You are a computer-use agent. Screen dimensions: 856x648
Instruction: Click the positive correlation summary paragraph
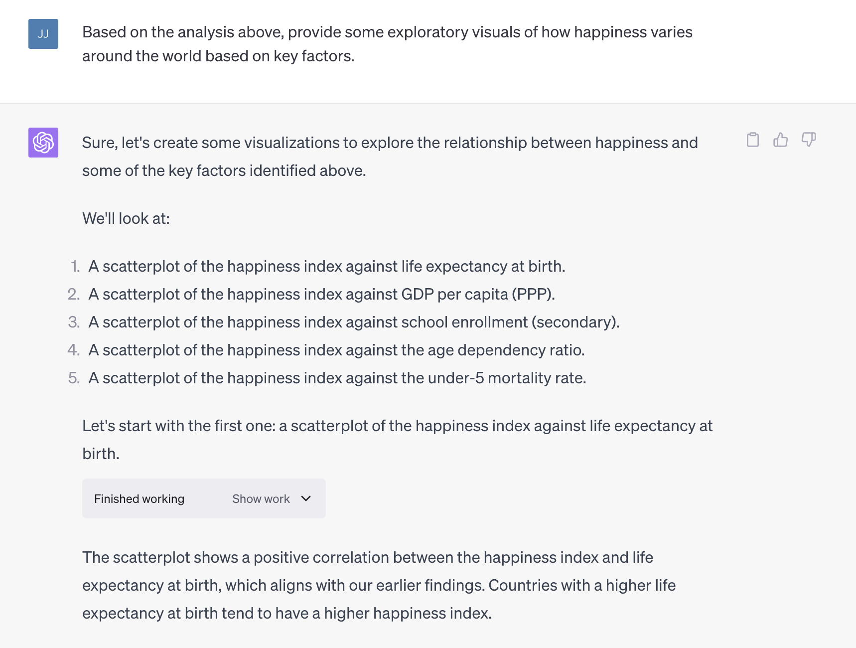(x=379, y=585)
